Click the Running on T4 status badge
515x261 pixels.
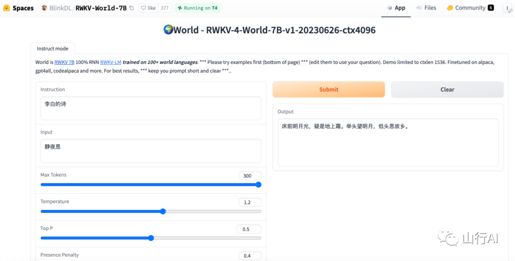click(197, 8)
